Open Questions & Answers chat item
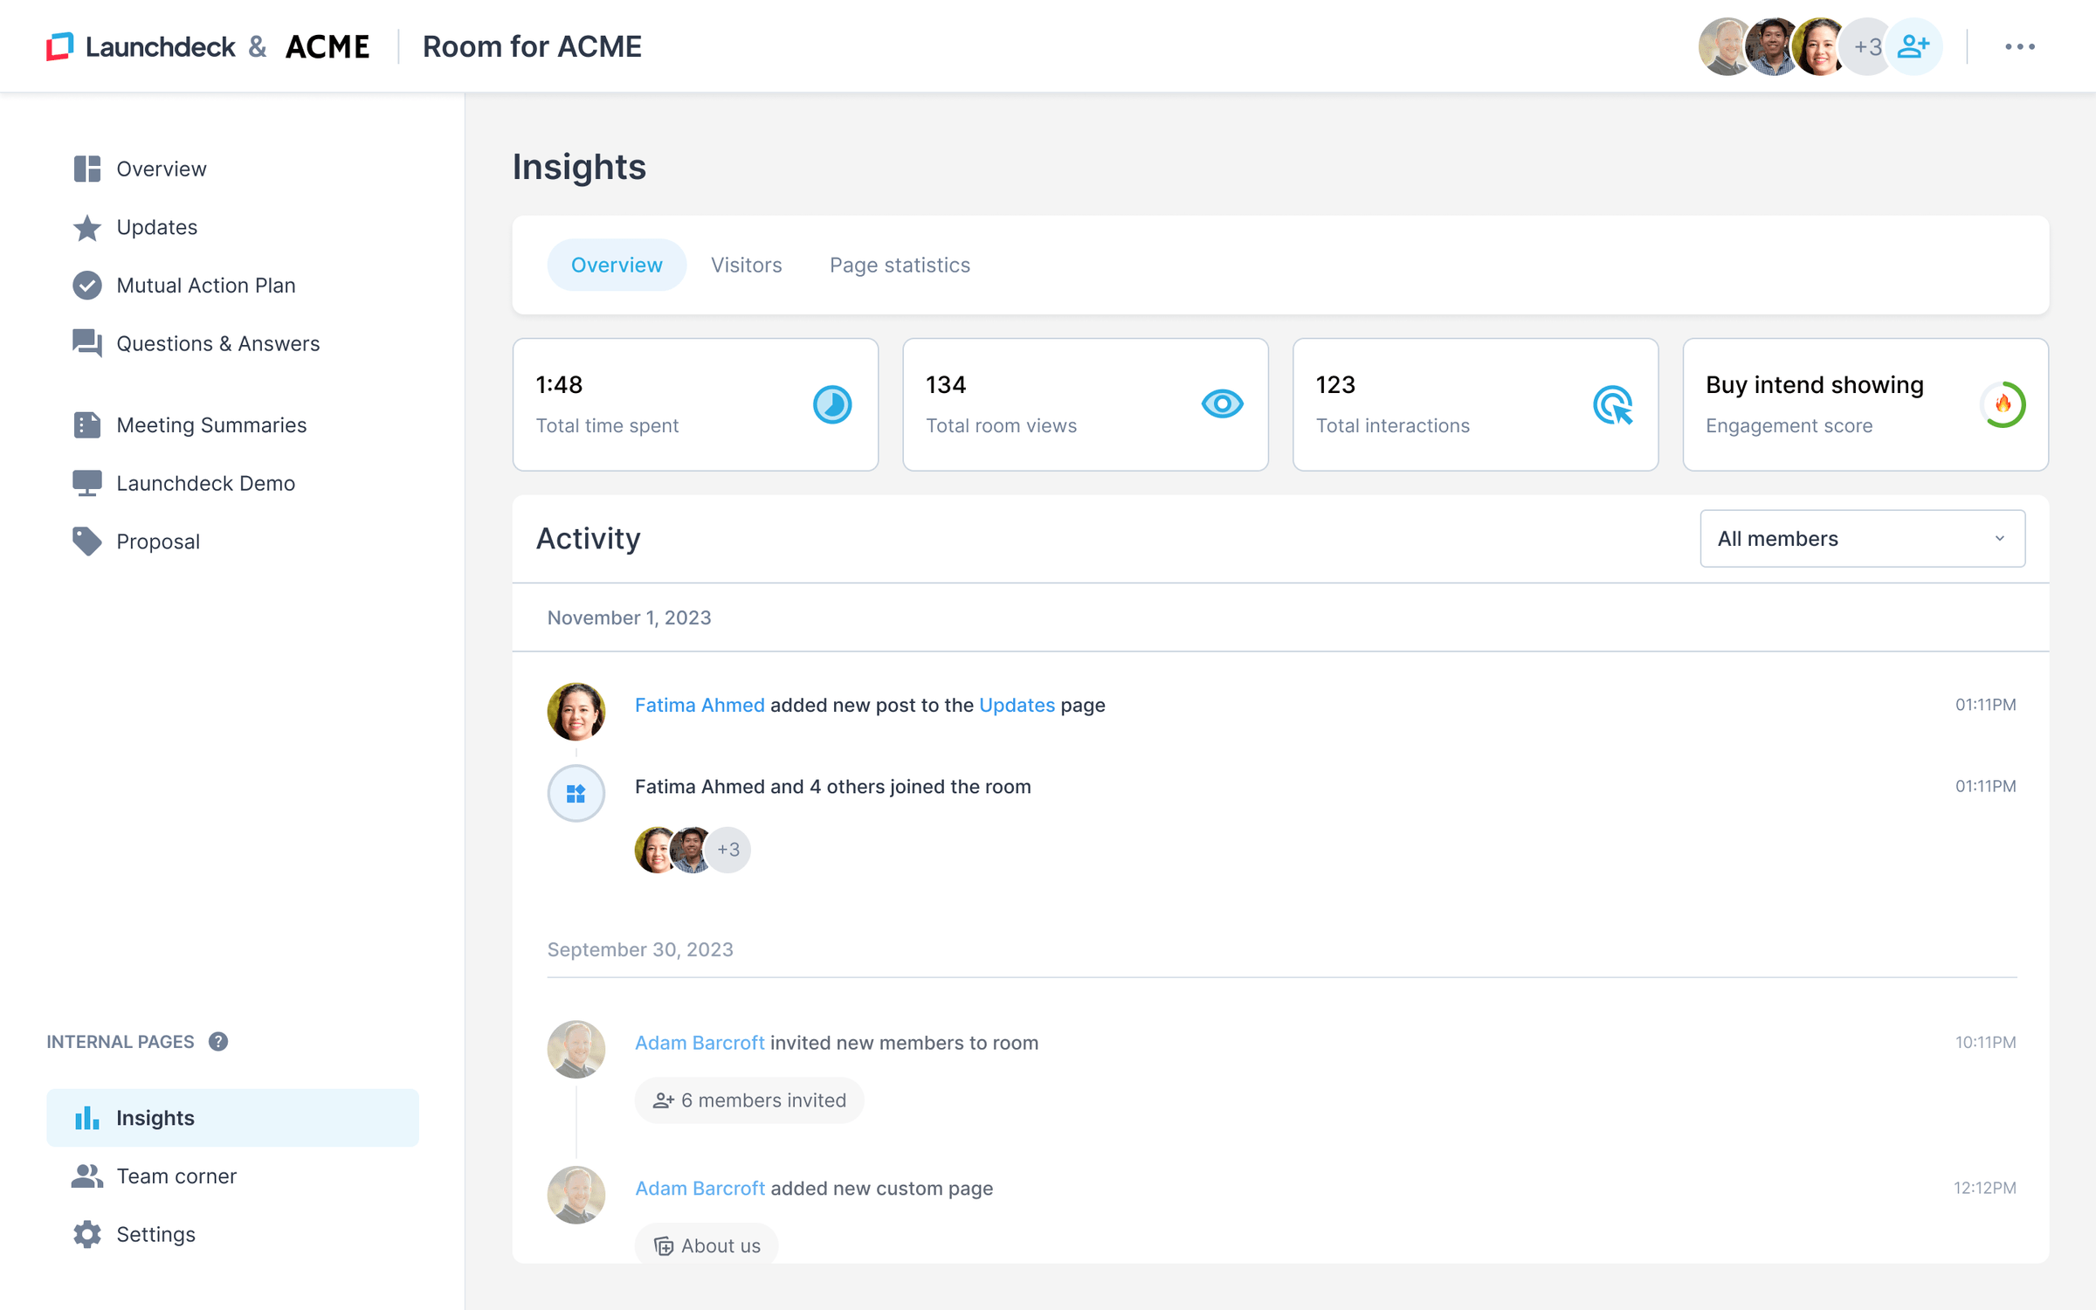The image size is (2096, 1310). [196, 343]
